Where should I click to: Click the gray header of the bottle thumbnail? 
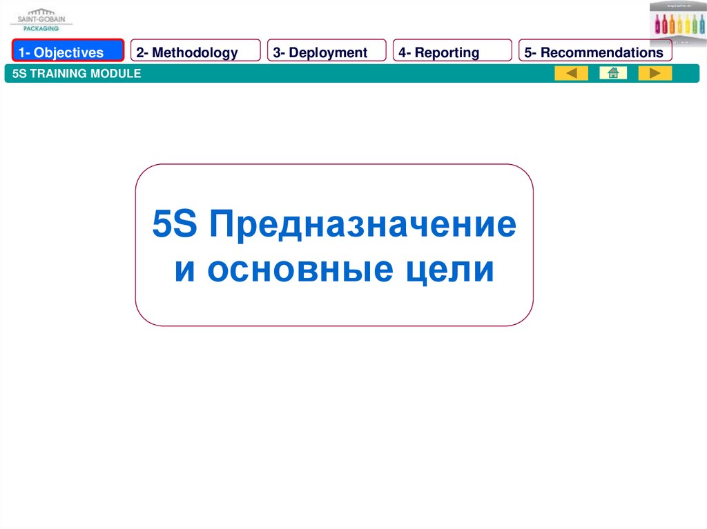(678, 6)
